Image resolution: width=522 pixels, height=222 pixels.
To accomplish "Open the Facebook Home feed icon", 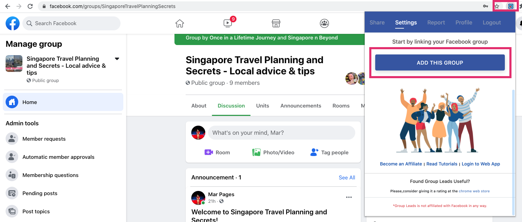I will click(179, 23).
